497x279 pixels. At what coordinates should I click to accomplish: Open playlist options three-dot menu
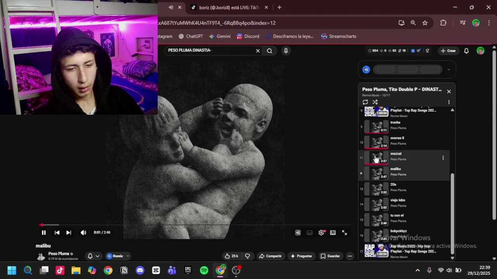tap(449, 102)
